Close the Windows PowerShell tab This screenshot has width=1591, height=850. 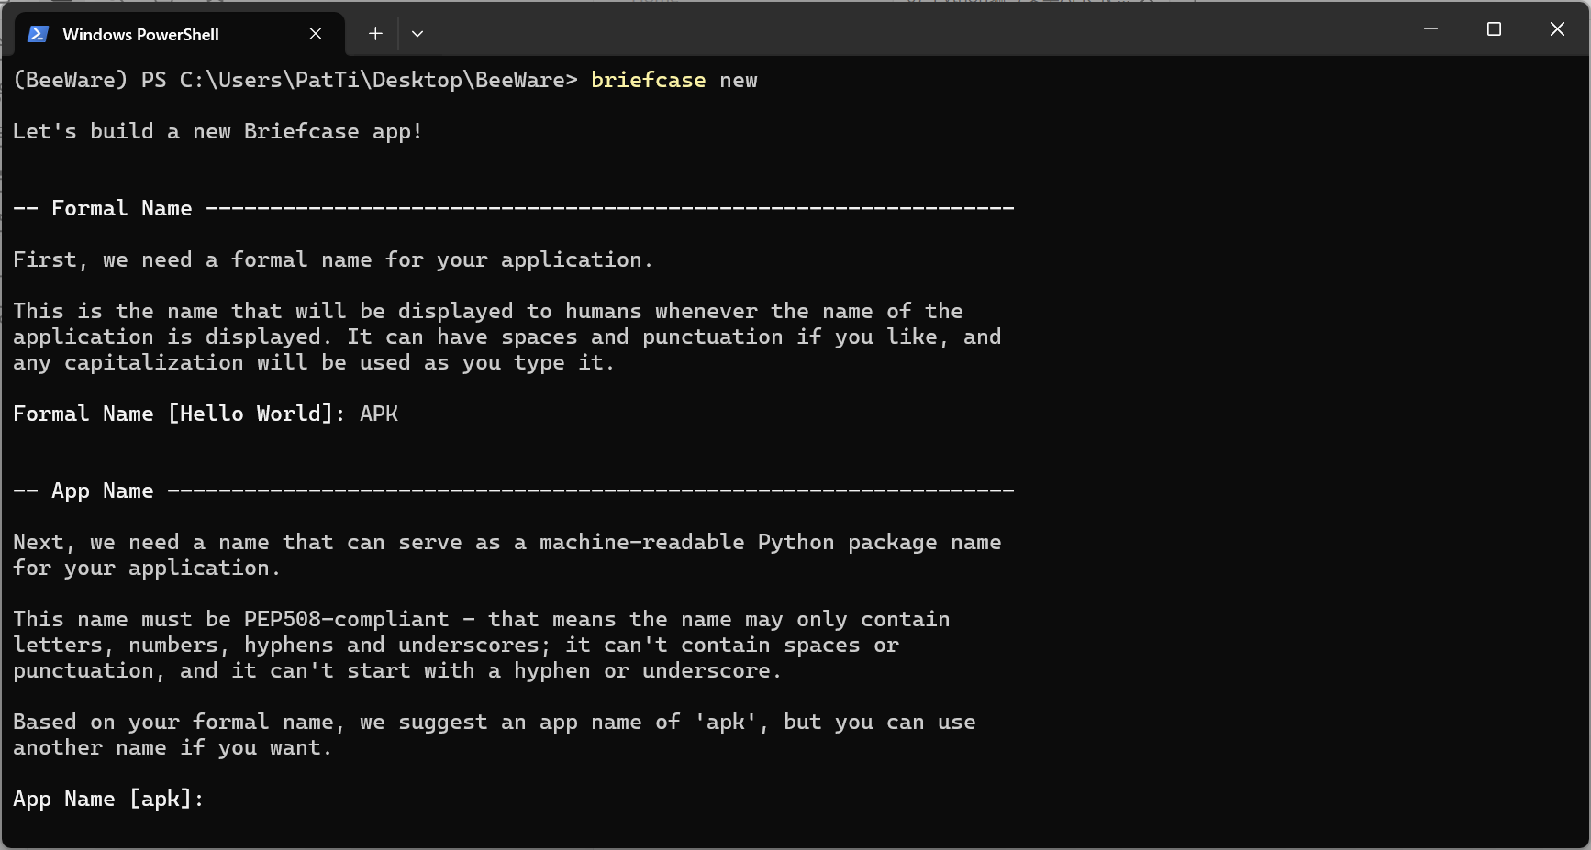(316, 34)
